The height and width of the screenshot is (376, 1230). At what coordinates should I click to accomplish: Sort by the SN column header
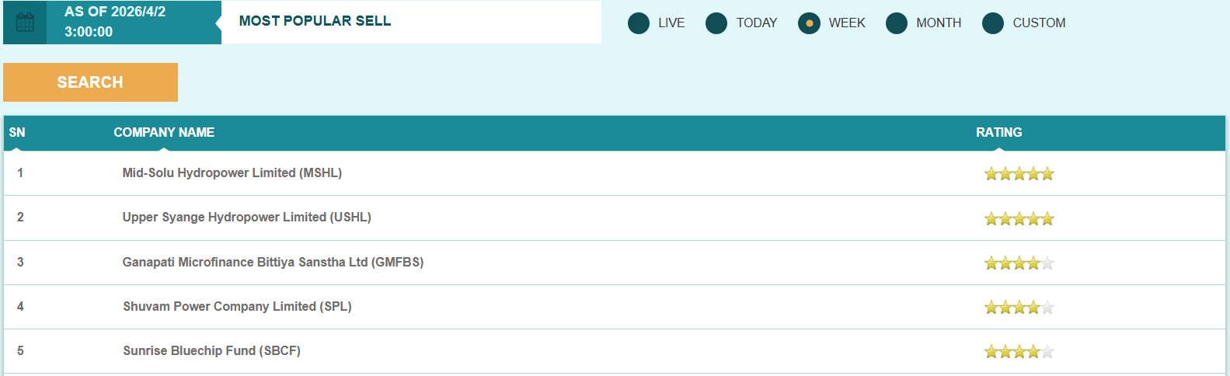tap(17, 133)
